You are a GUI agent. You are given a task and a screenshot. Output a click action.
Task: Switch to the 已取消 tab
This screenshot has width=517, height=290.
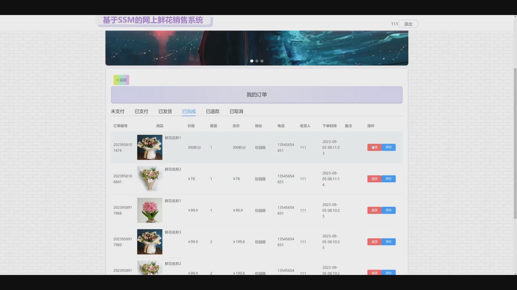point(236,111)
